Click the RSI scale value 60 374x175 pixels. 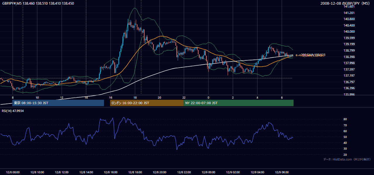pos(345,131)
